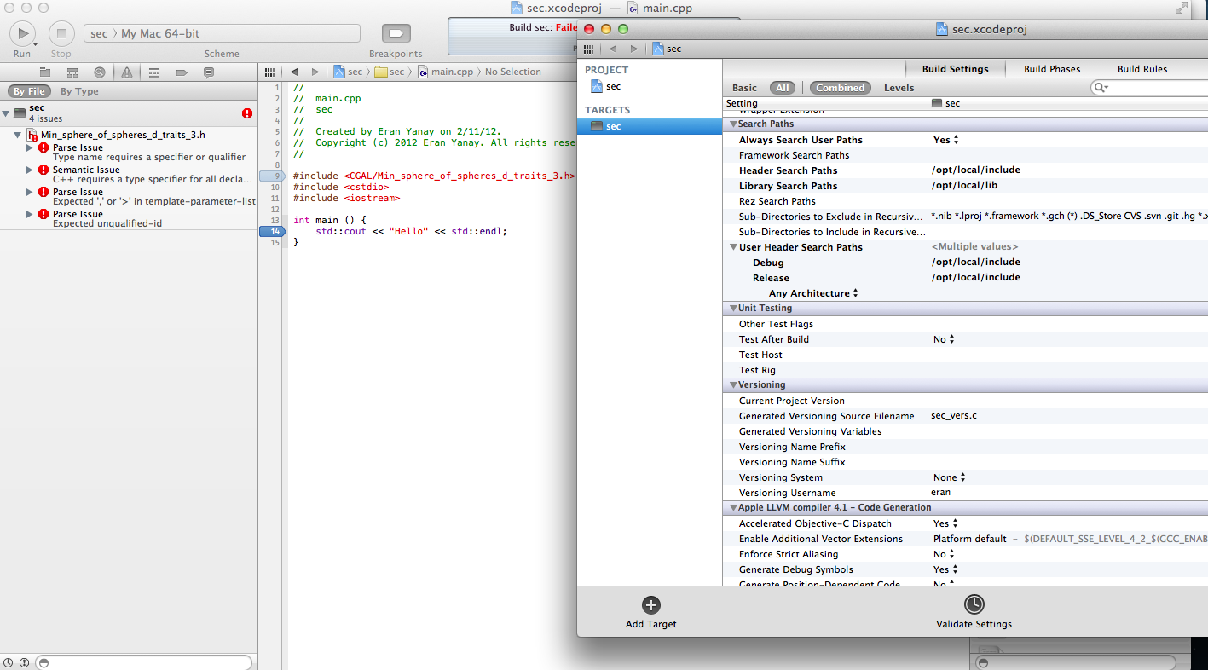Select Generated Versioning Source Filename sec_vers.c
Screen dimensions: 1208x670
coord(954,416)
